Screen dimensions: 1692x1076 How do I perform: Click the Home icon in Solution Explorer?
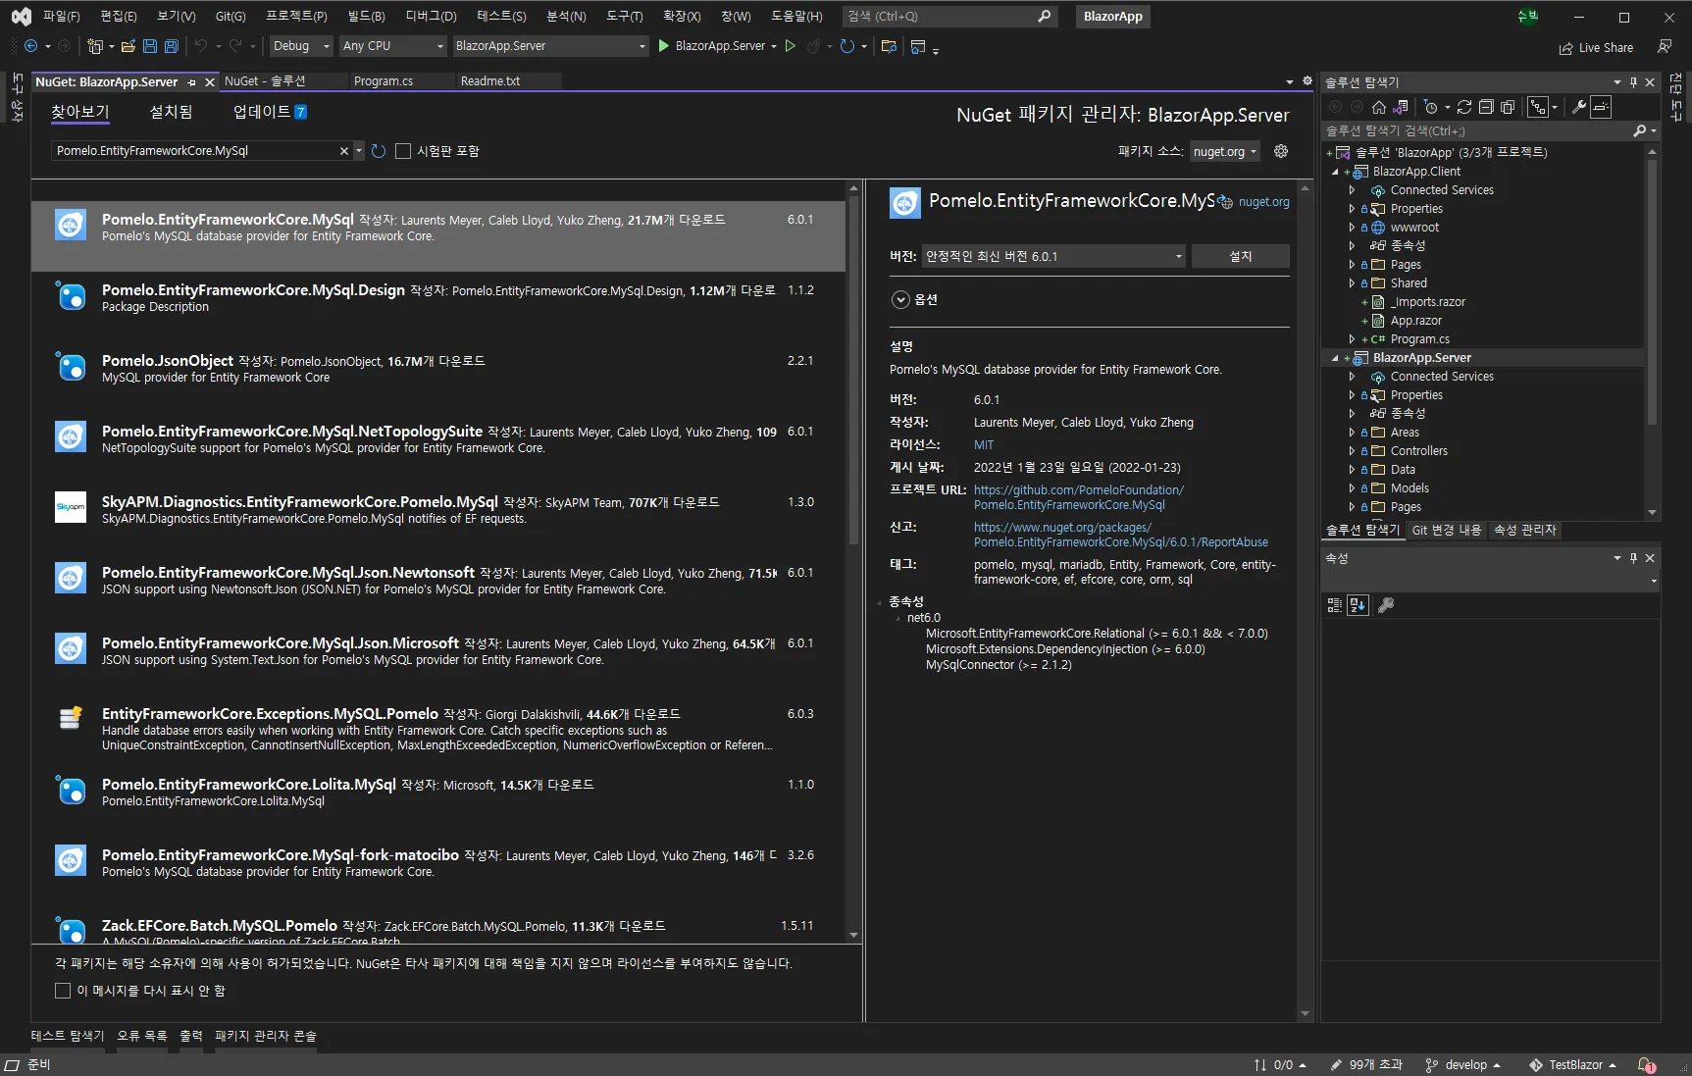click(1379, 107)
